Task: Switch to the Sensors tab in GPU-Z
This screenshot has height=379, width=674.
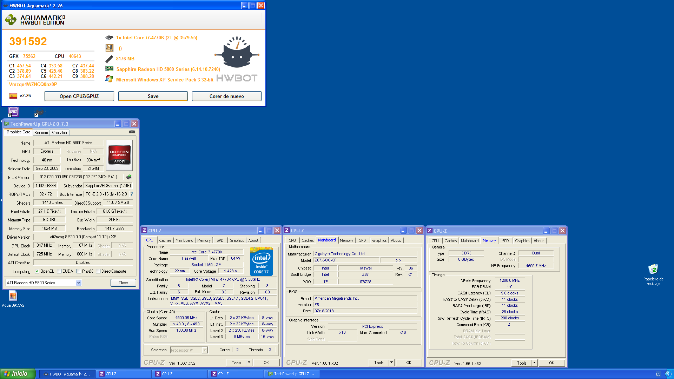Action: [41, 133]
